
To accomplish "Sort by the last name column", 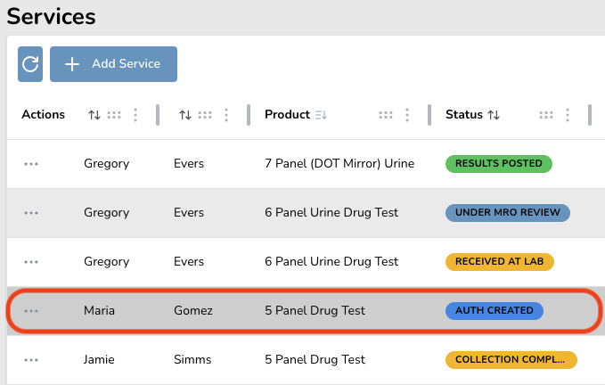I will (x=185, y=115).
